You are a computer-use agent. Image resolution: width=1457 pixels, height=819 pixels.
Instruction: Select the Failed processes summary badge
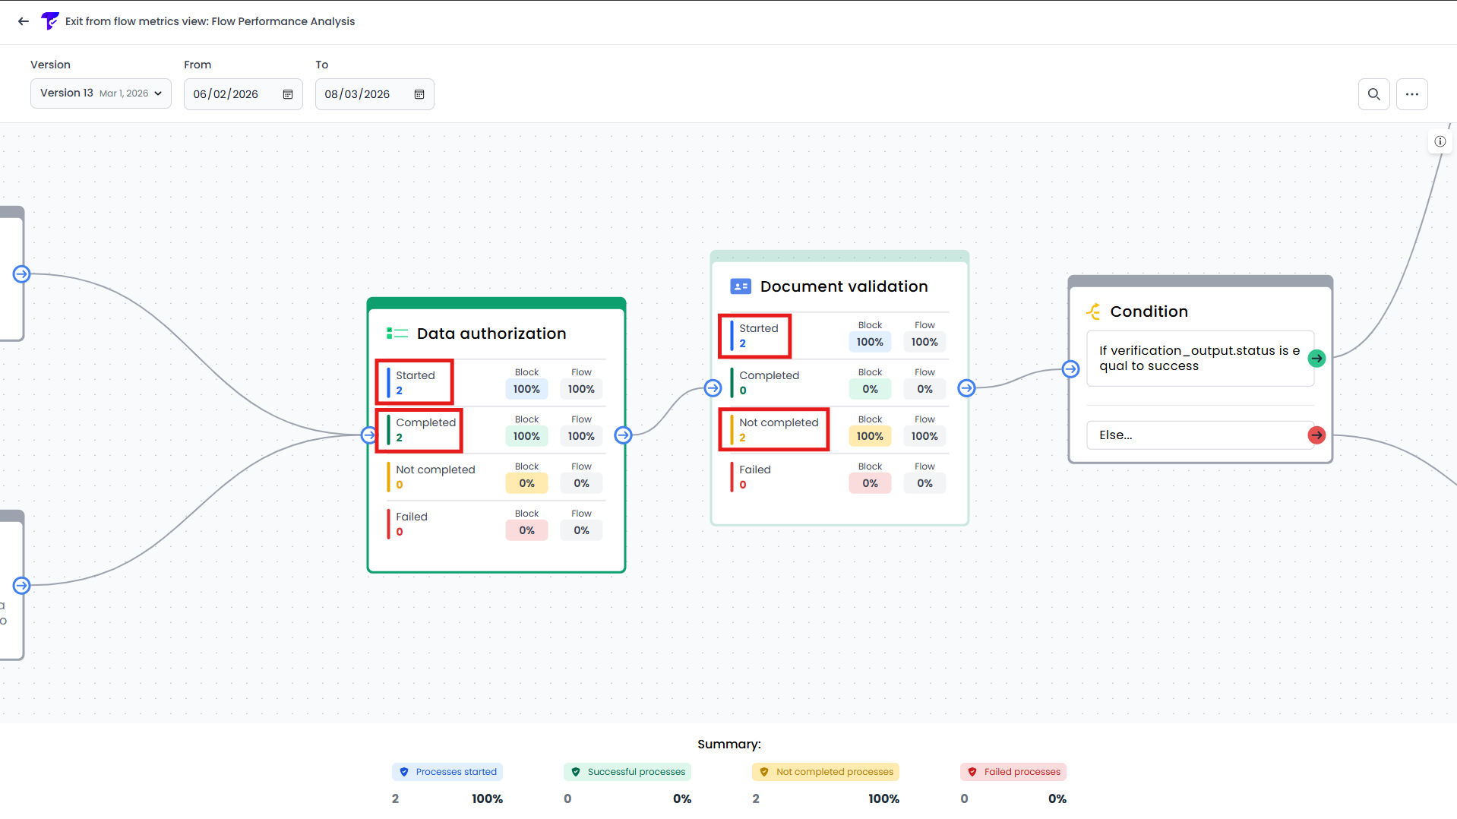[1013, 771]
